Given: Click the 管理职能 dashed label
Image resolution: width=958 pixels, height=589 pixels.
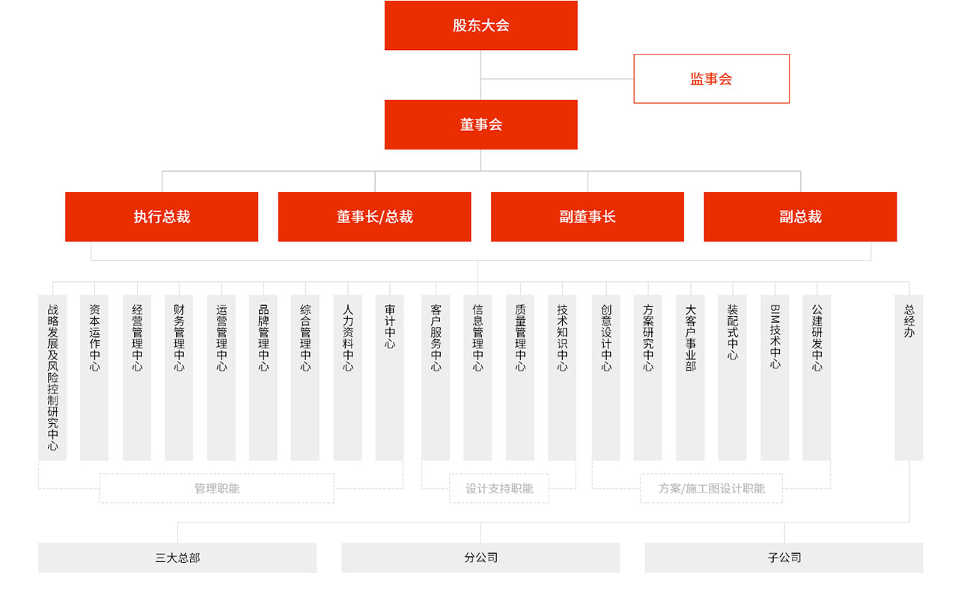Looking at the screenshot, I should tap(217, 488).
